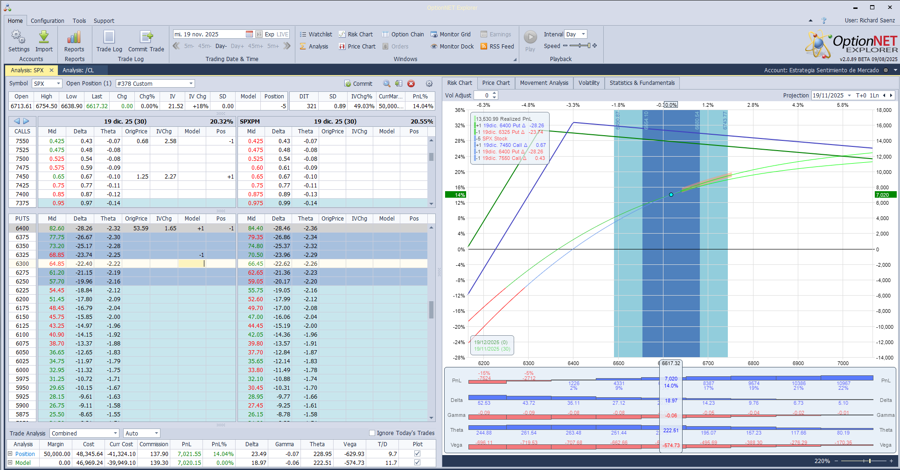900x470 pixels.
Task: Open the Configuration ribbon tab
Action: tap(47, 21)
